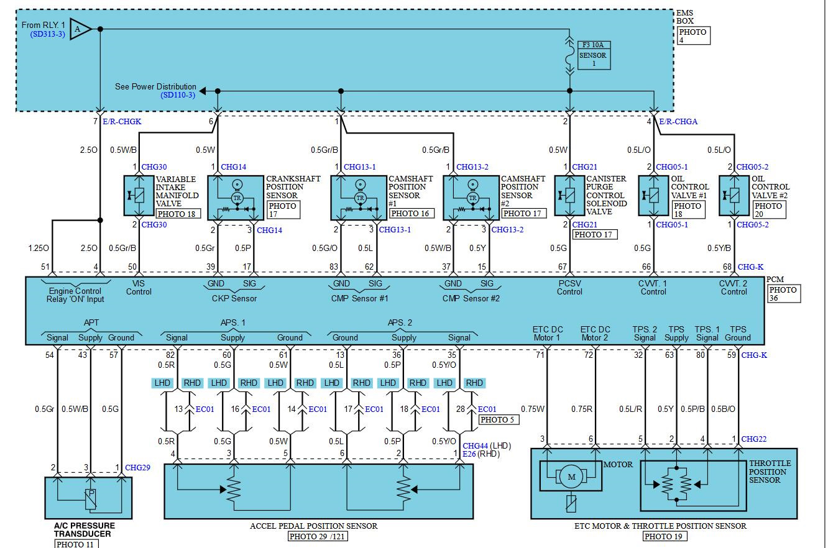The width and height of the screenshot is (828, 548).
Task: Open the CHG44 (LHD) connector link
Action: point(476,445)
